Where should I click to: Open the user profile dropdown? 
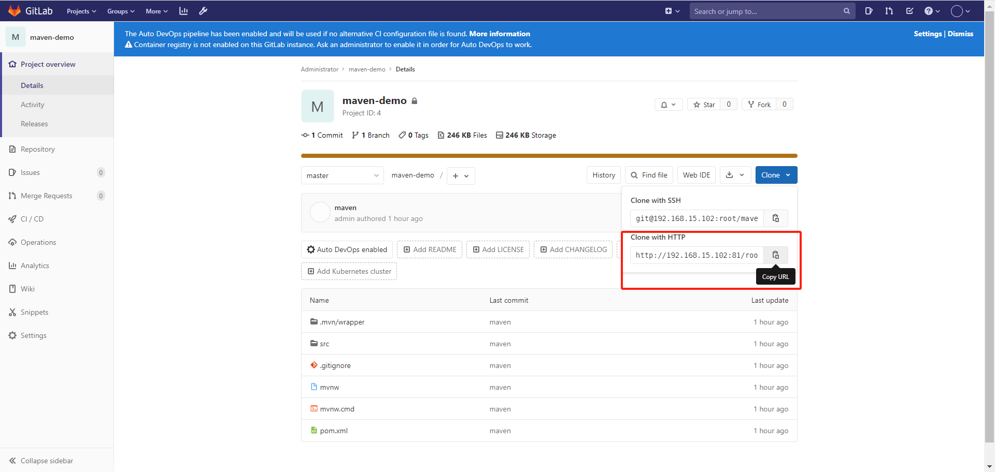tap(960, 11)
